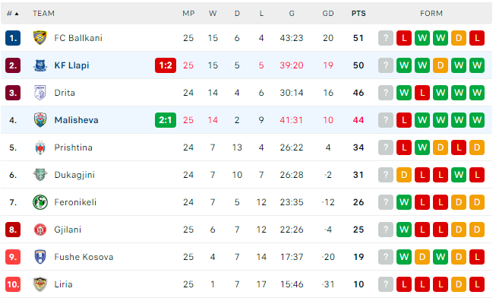This screenshot has width=499, height=298.
Task: Open the Dukagjini team link
Action: (74, 175)
